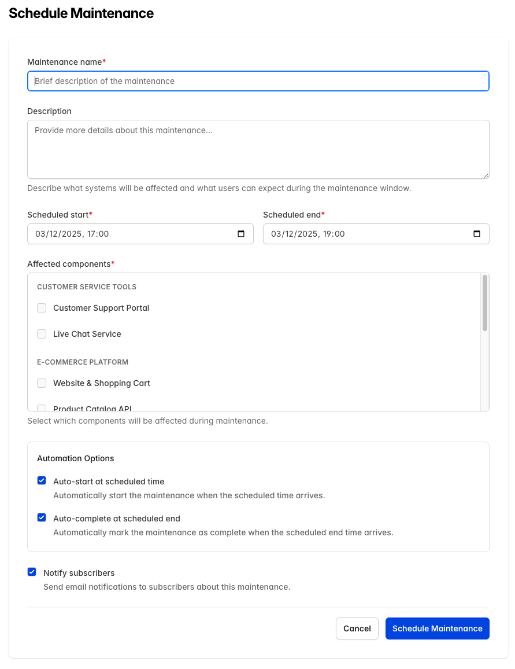Open the Scheduled end date picker icon
Viewport: 515px width, 669px height.
coord(476,234)
